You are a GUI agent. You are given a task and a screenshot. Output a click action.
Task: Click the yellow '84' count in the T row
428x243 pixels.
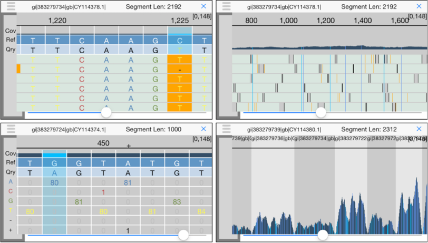click(x=201, y=211)
